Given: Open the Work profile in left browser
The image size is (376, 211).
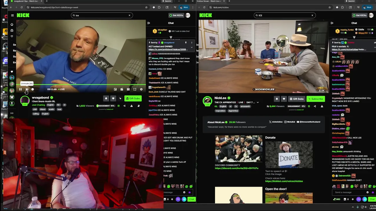Looking at the screenshot, I should 184,7.
